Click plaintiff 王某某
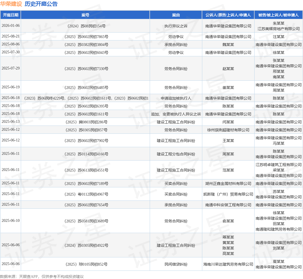The image size is (303, 279). pyautogui.click(x=228, y=141)
